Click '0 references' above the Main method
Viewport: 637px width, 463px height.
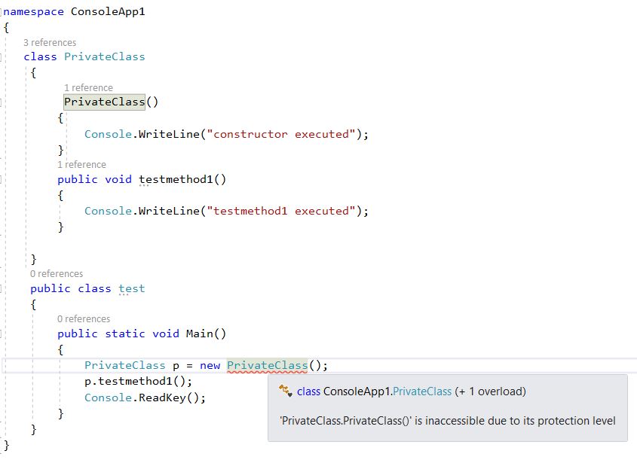click(x=84, y=318)
